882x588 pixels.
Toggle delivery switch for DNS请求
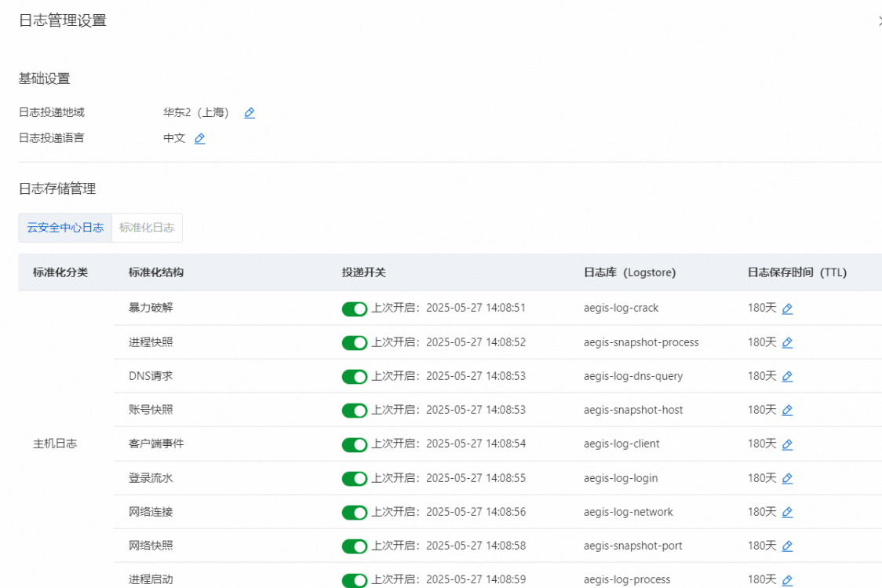coord(355,377)
